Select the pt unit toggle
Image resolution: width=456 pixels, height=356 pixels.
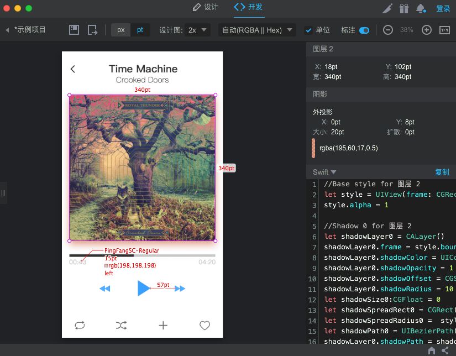[x=140, y=30]
